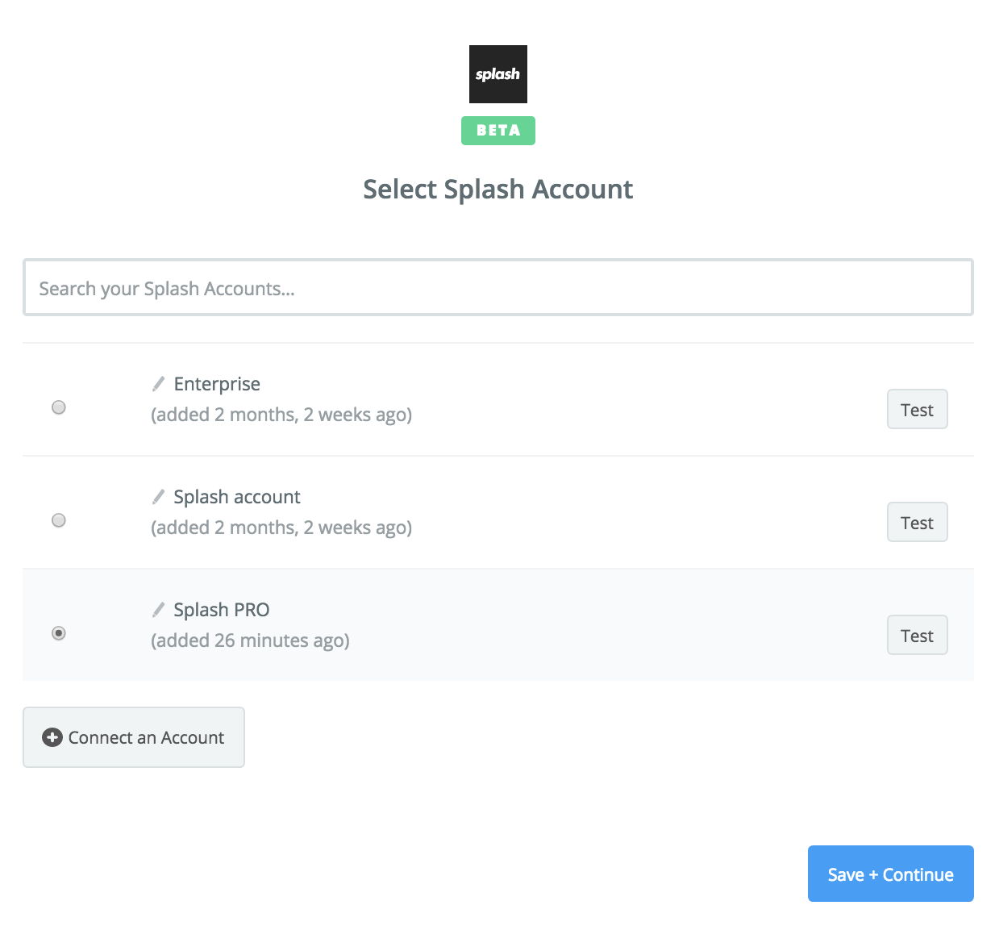Select the Splash account radio button

pyautogui.click(x=59, y=520)
